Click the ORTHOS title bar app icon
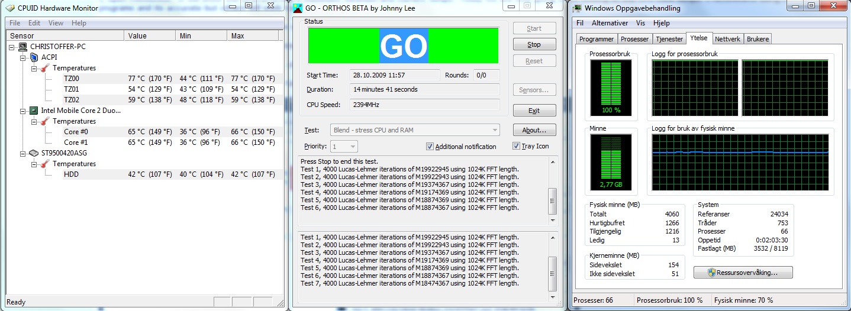This screenshot has width=851, height=311. 298,8
